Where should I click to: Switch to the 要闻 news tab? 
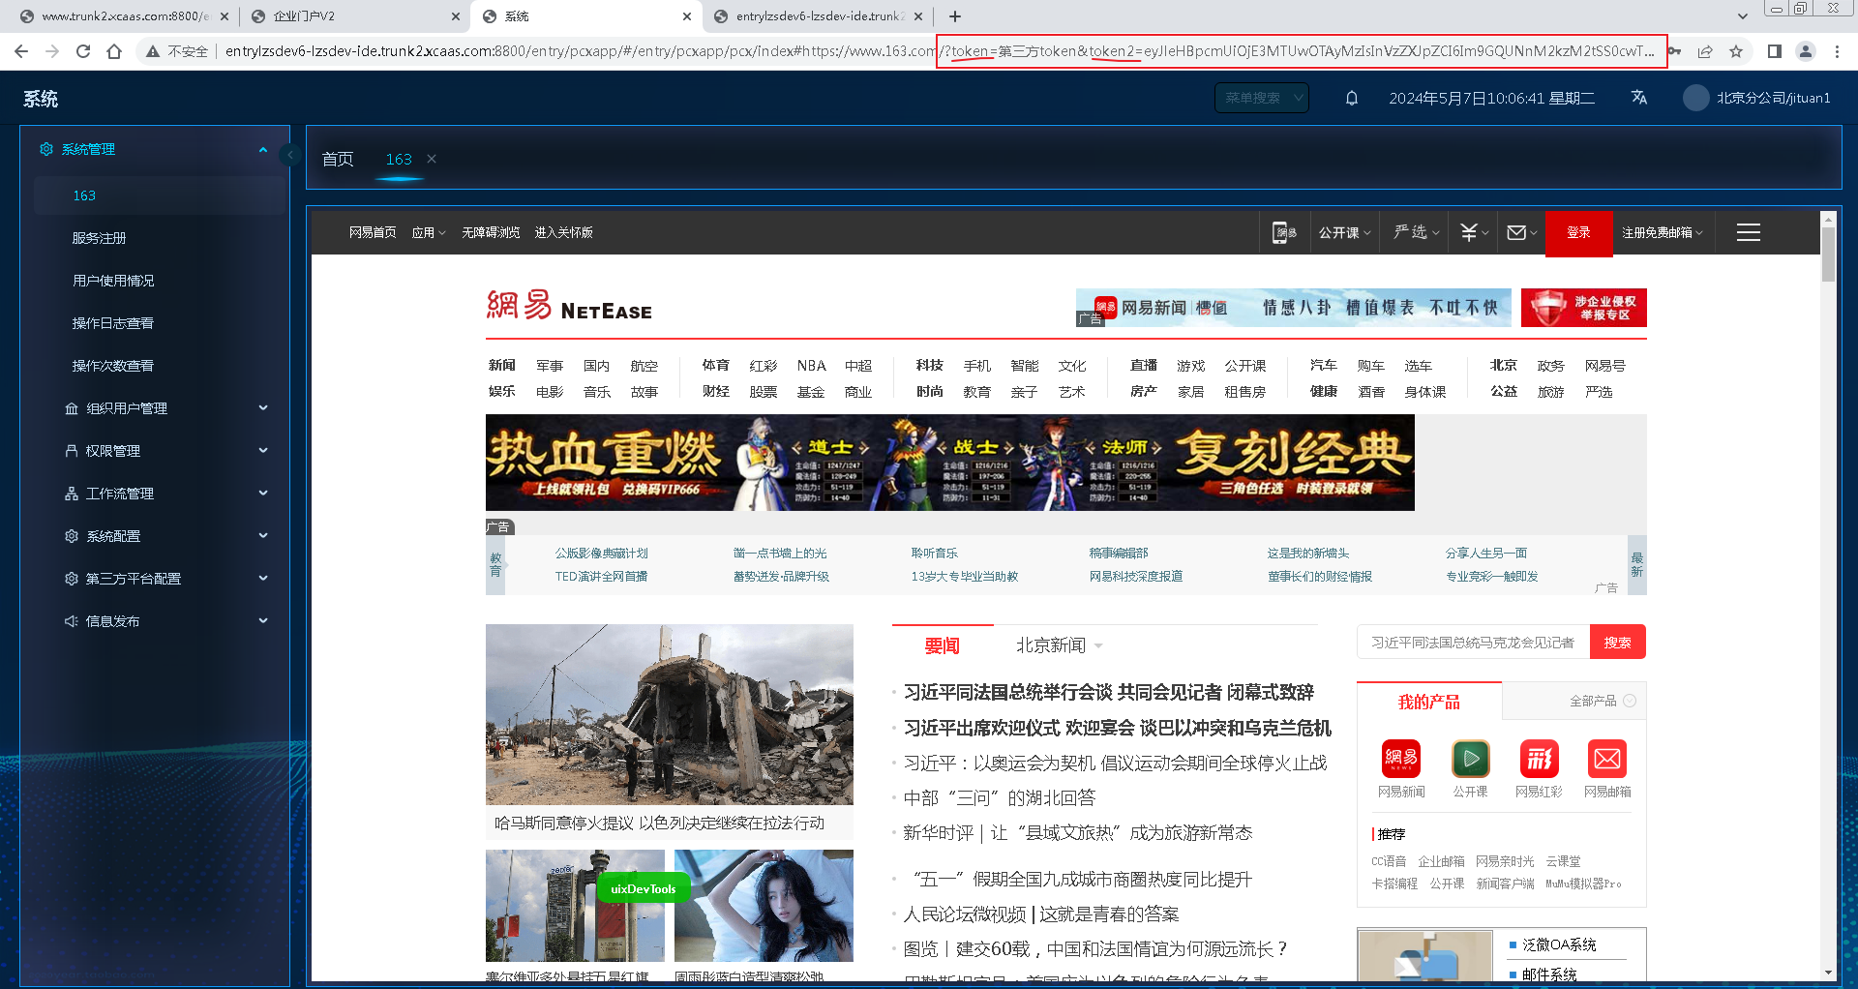tap(942, 645)
